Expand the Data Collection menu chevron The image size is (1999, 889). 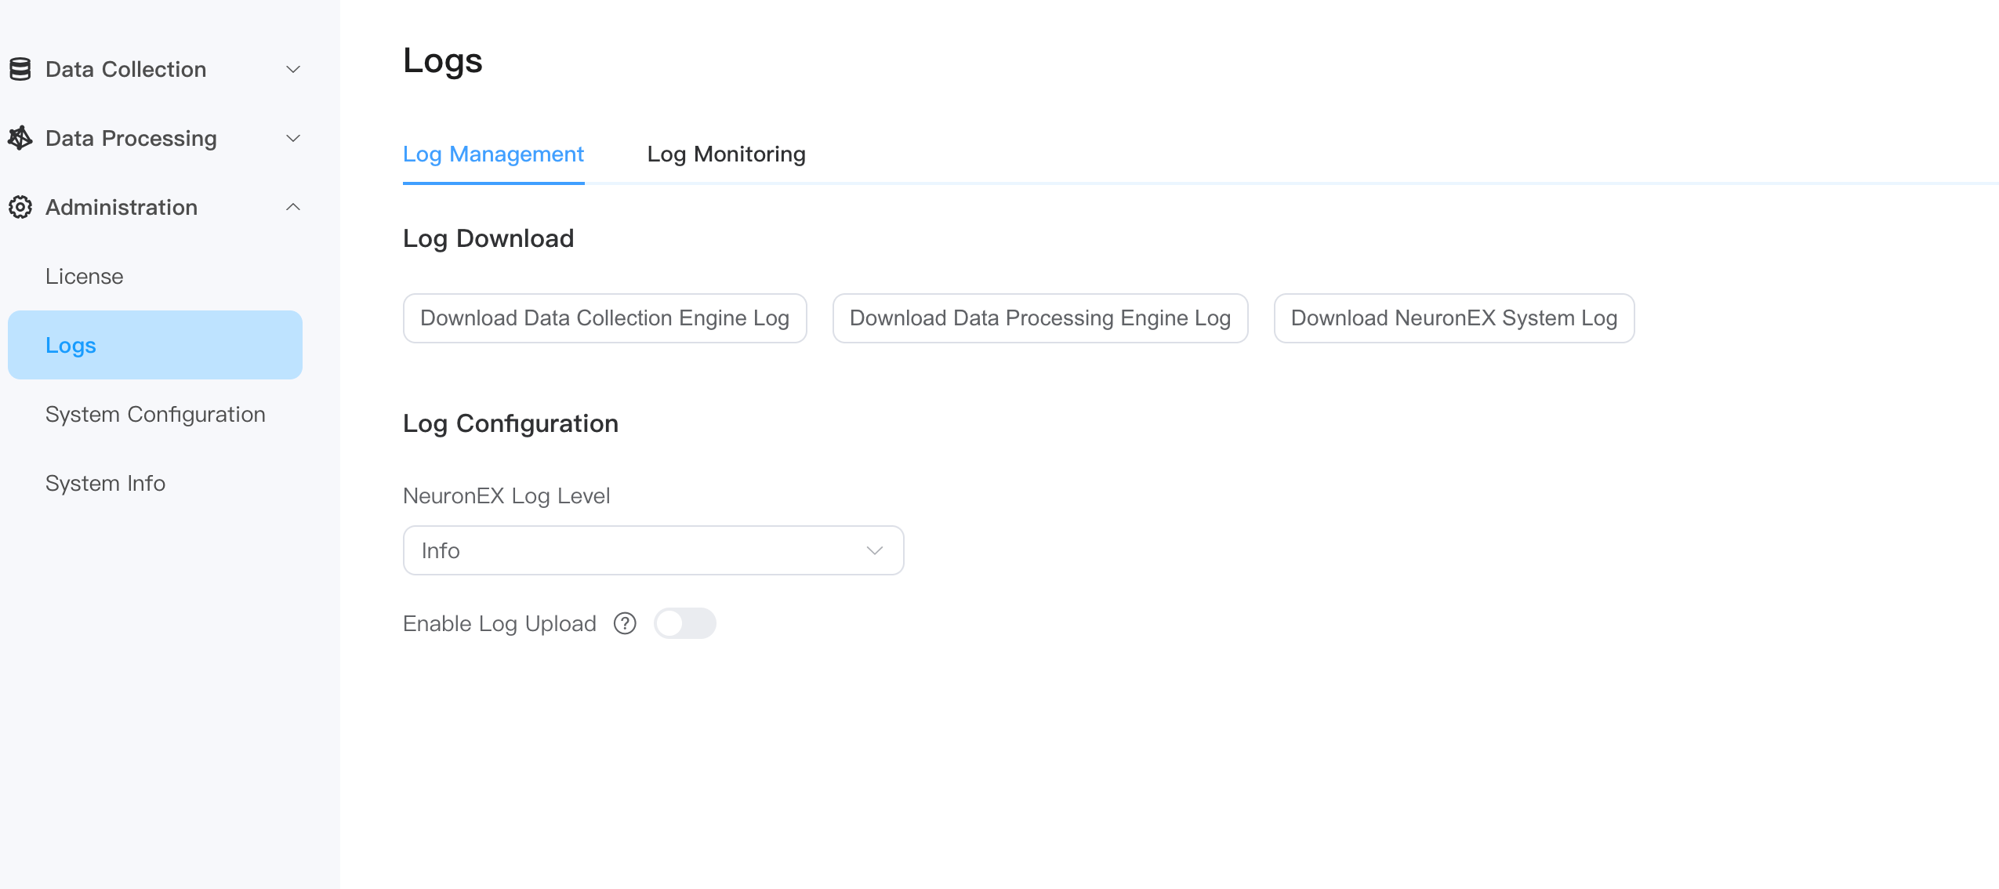pyautogui.click(x=293, y=69)
